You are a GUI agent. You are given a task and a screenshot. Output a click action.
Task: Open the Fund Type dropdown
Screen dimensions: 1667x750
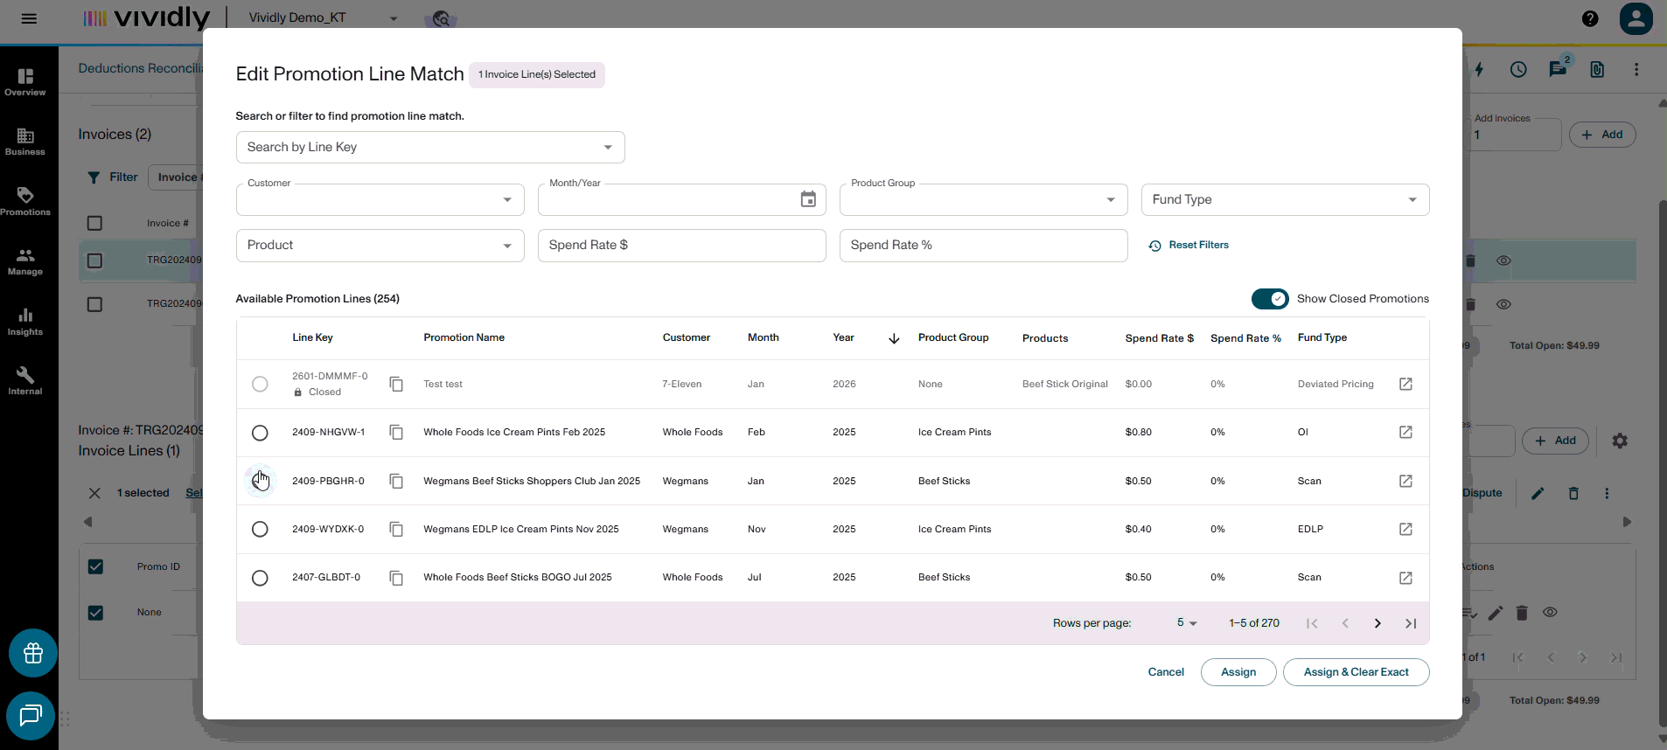click(1285, 199)
